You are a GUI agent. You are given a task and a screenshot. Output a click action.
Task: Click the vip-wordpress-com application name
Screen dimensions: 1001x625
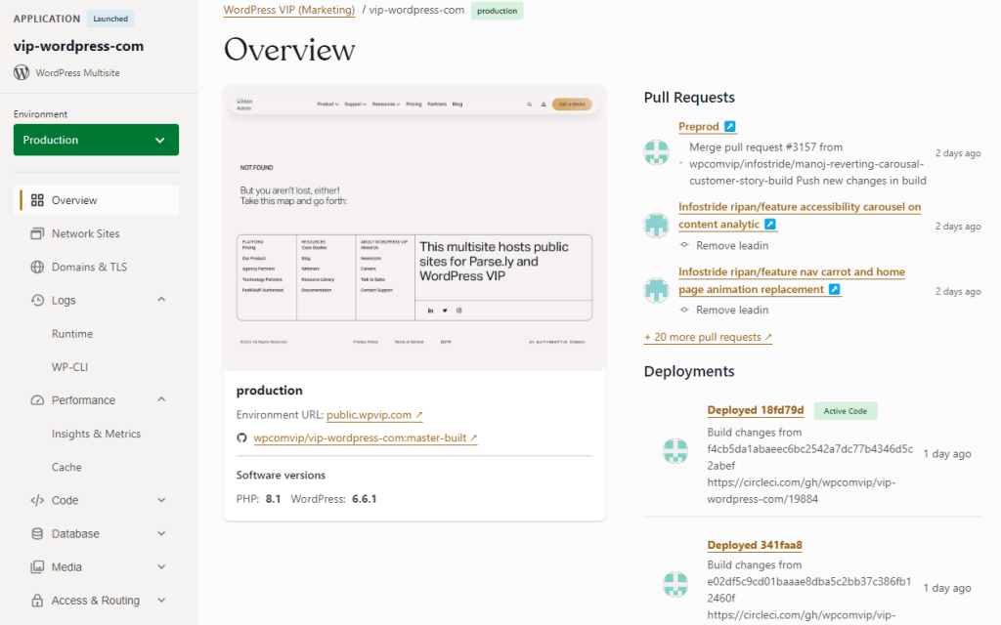[78, 46]
